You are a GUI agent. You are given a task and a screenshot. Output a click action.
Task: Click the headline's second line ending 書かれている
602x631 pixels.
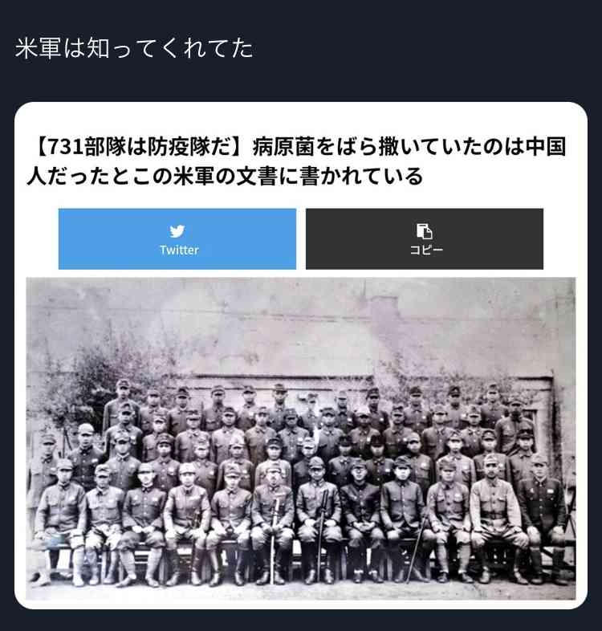tap(225, 177)
